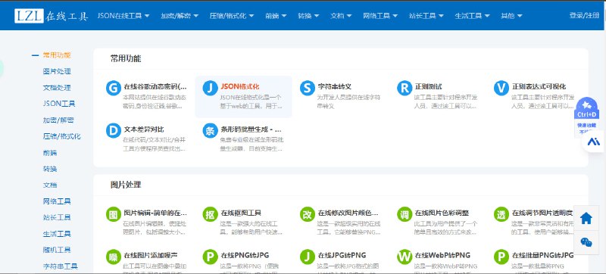Screen dimensions: 606x274
Task: Select the R icon for 正则测试
Action: (405, 89)
